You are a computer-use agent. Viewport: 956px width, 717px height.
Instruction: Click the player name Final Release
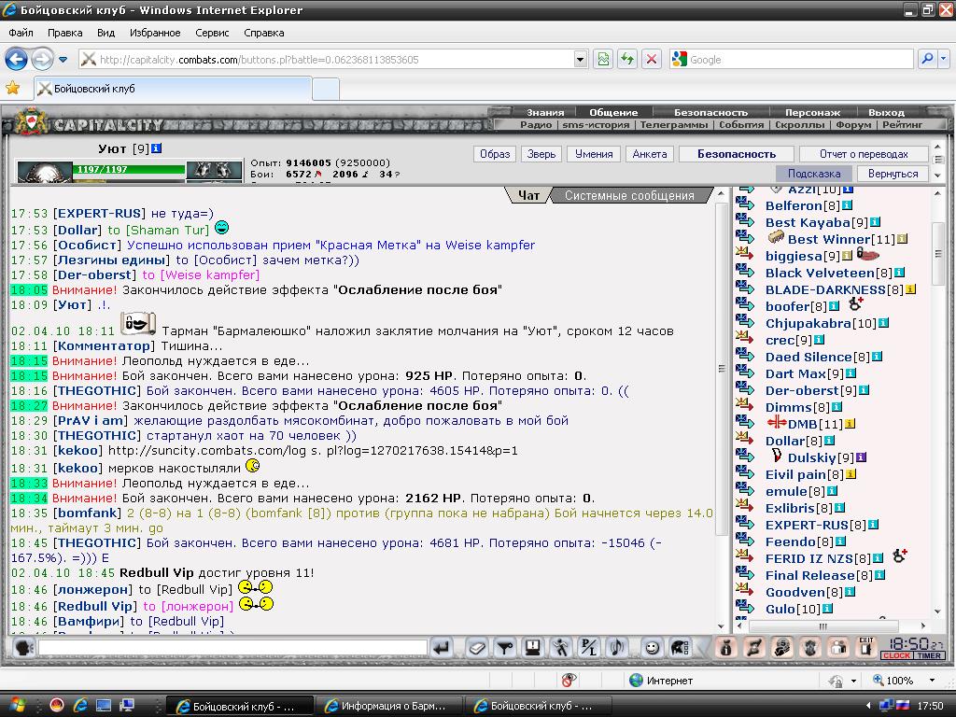pos(810,575)
